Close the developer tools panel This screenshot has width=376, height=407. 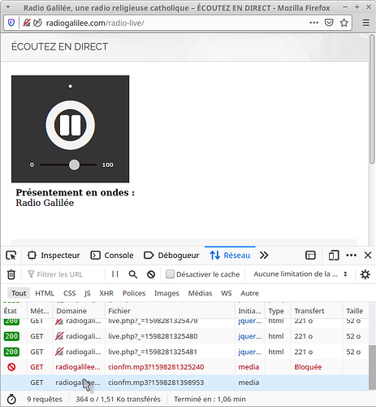(368, 256)
